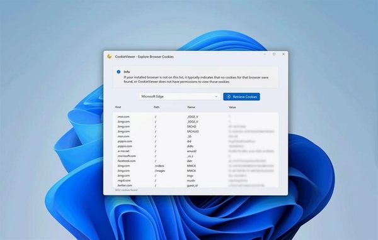
Task: Select the SRCHUID cookie name
Action: pos(193,131)
